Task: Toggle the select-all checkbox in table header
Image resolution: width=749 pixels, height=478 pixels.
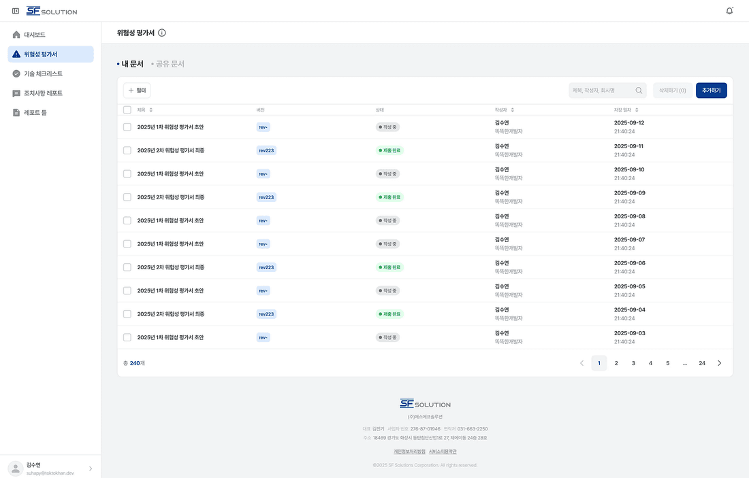Action: [x=127, y=110]
